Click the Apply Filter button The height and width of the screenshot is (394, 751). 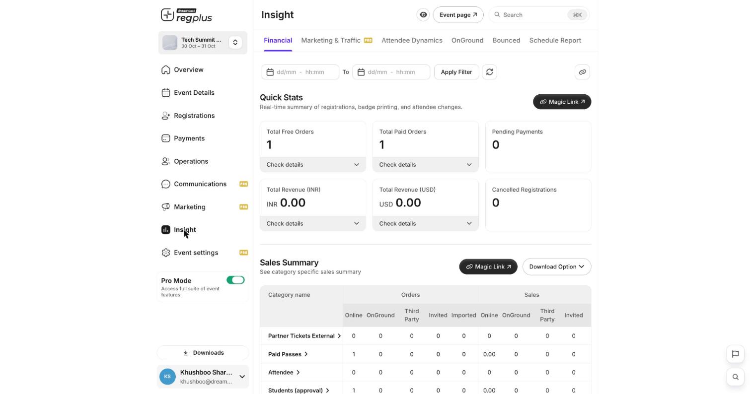coord(456,72)
